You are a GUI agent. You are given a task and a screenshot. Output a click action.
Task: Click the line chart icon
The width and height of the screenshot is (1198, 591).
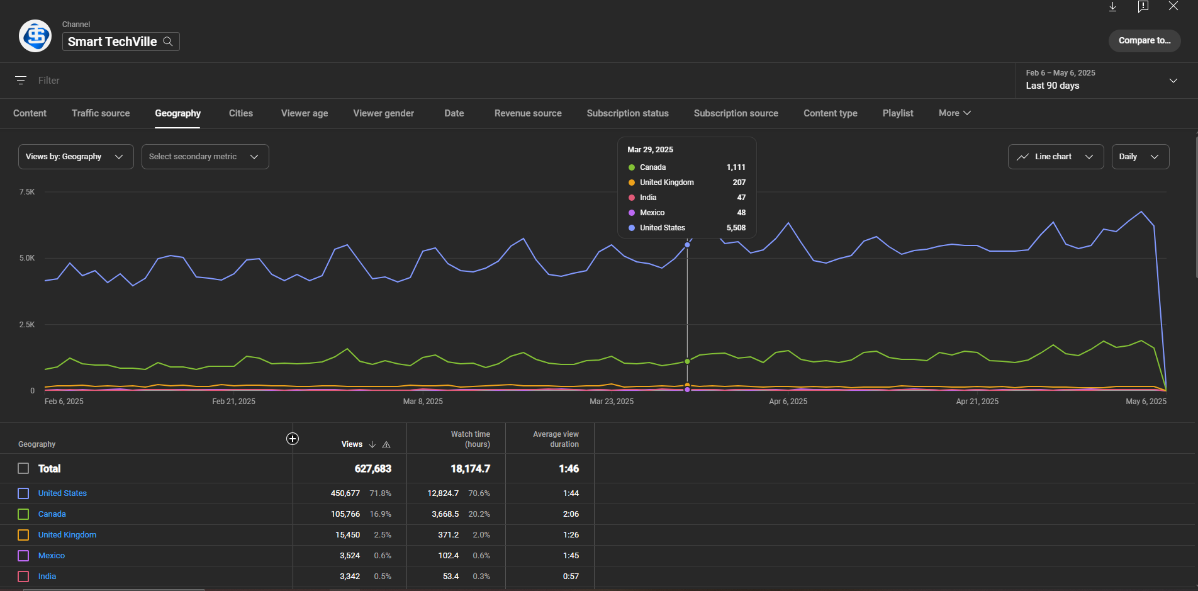(x=1023, y=157)
